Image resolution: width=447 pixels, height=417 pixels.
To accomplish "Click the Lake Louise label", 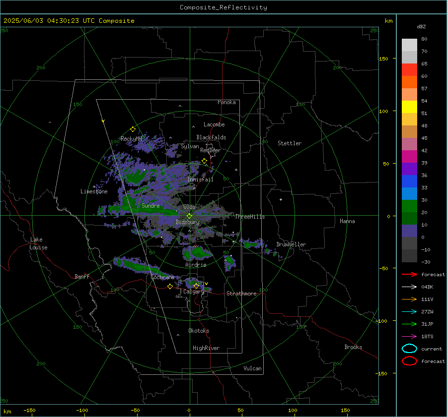I will (x=38, y=243).
